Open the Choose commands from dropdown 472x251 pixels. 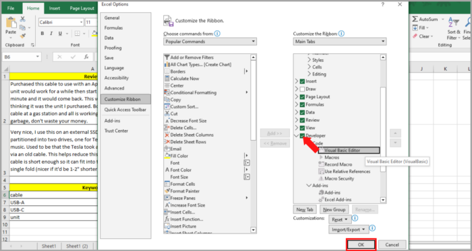click(x=210, y=42)
